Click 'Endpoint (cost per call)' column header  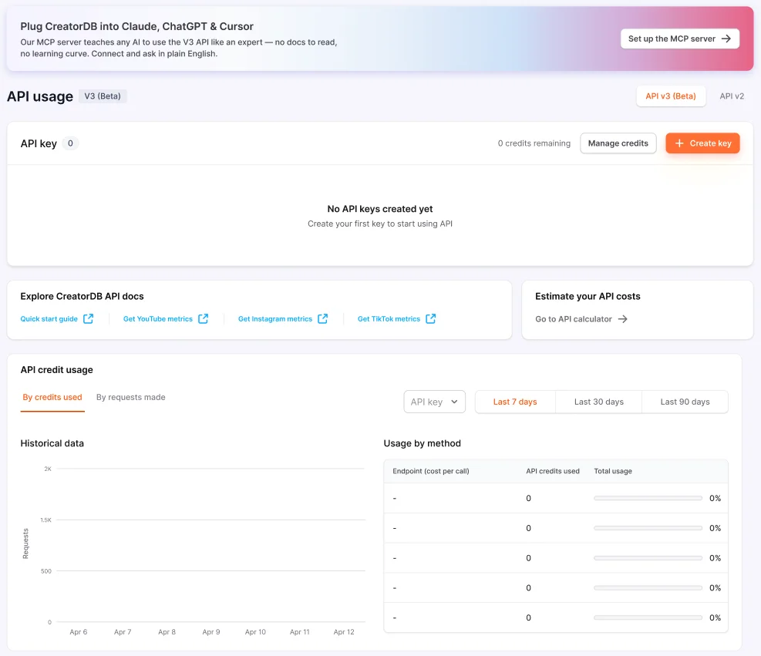(431, 471)
